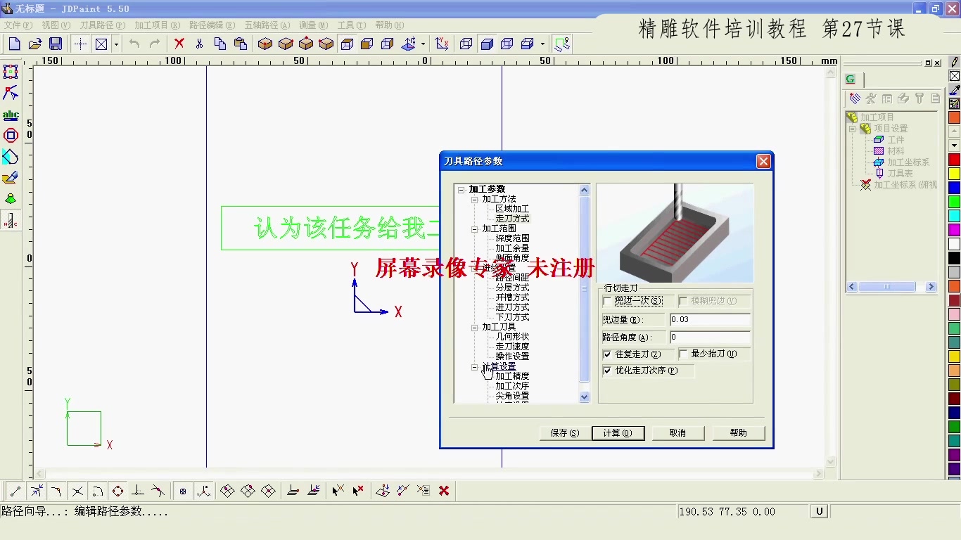This screenshot has height=540, width=961.
Task: Select the node edit tool below the selection tool
Action: coord(11,92)
